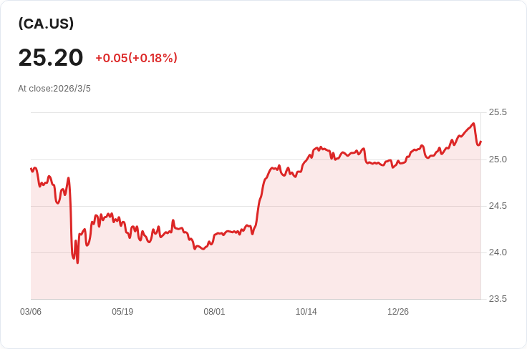Click the 23.5 price axis label
This screenshot has width=527, height=349.
(498, 299)
